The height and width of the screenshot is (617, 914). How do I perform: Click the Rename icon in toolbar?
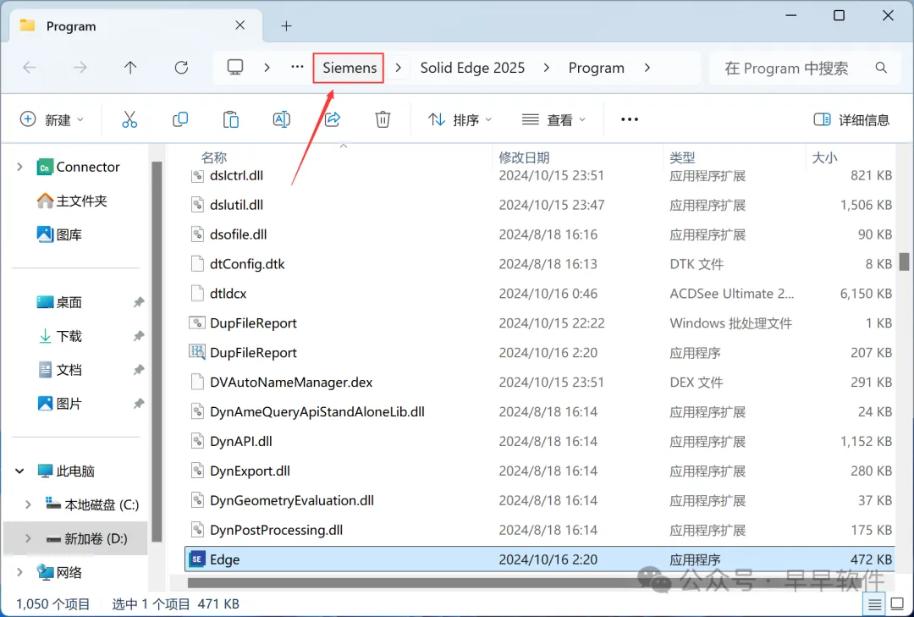point(282,119)
